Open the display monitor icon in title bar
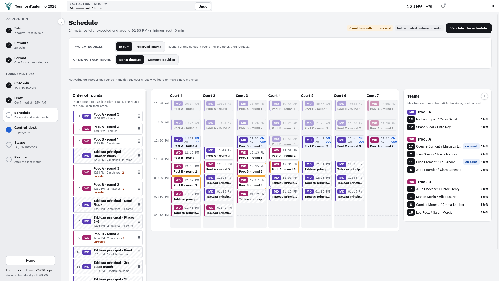The height and width of the screenshot is (281, 499). [443, 6]
